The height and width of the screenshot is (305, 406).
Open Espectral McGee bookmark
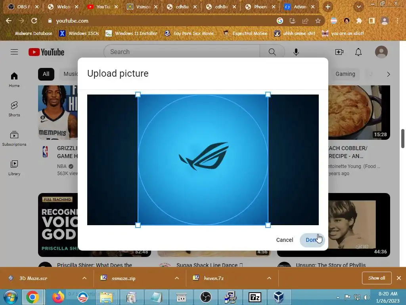[x=245, y=33]
